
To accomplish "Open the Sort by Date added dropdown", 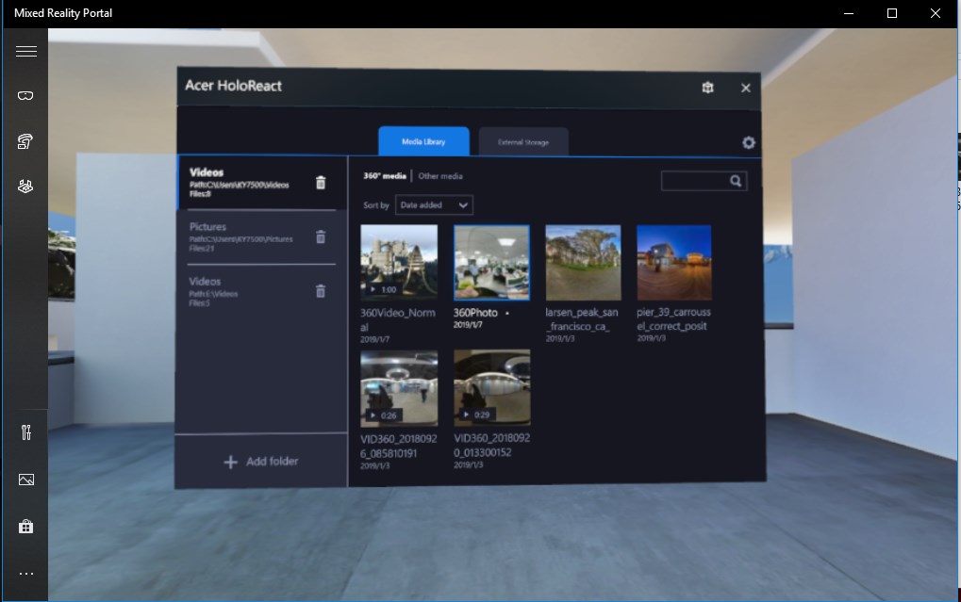I will pos(435,204).
